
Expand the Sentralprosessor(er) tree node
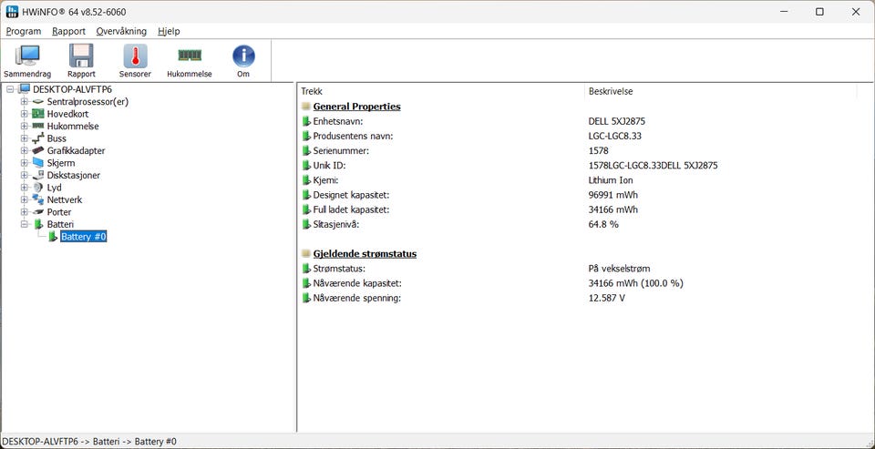point(24,101)
